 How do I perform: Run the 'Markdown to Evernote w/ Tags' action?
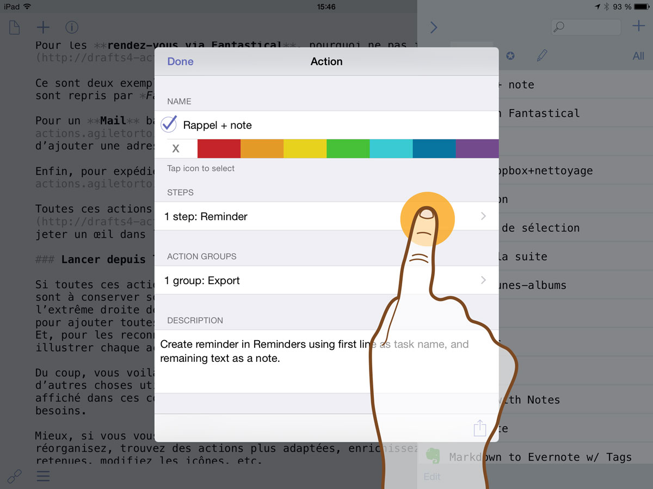tap(535, 457)
